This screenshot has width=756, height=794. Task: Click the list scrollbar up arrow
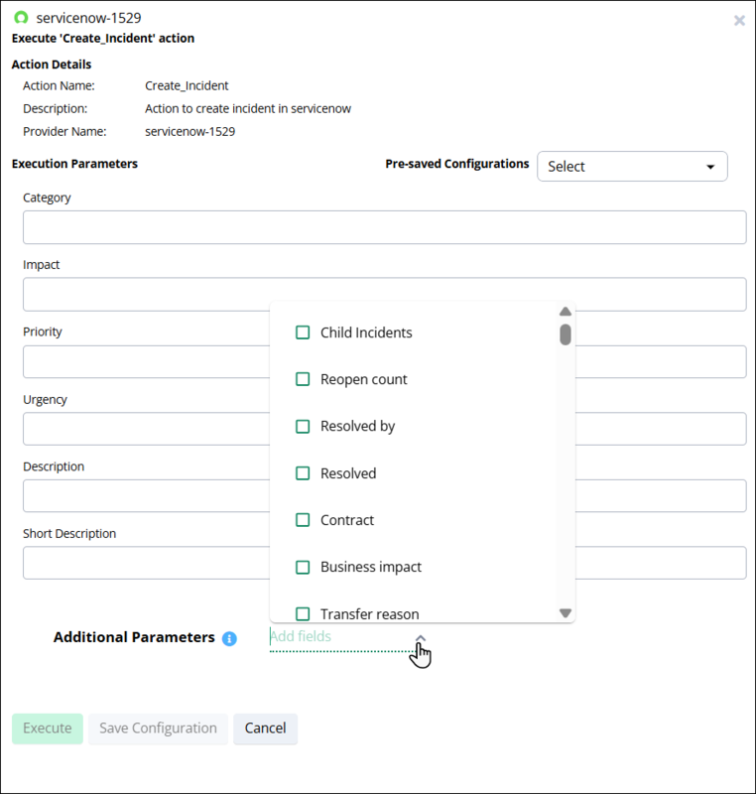click(566, 312)
